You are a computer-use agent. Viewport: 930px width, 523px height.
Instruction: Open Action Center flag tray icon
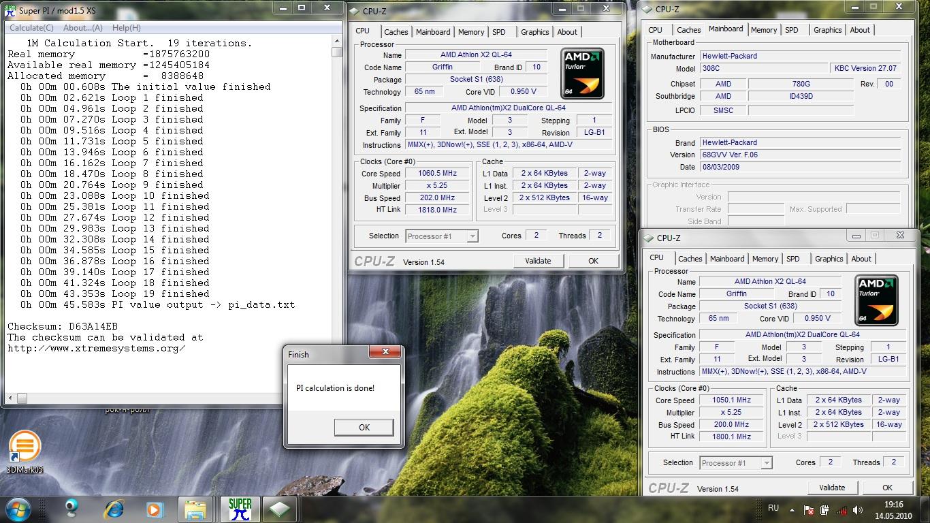pos(809,509)
